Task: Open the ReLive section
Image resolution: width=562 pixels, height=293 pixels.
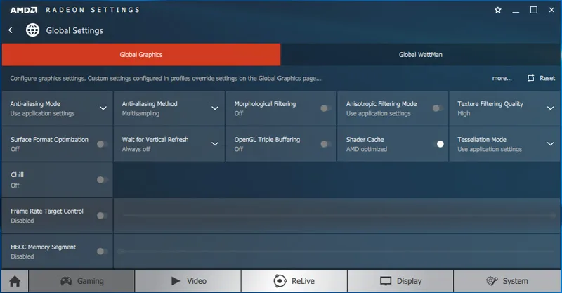Action: tap(294, 281)
